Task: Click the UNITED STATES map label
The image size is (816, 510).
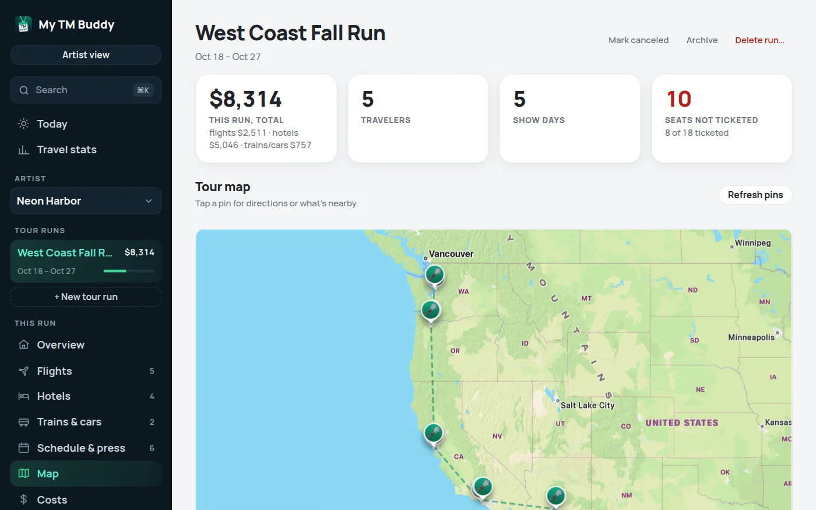Action: pos(682,423)
